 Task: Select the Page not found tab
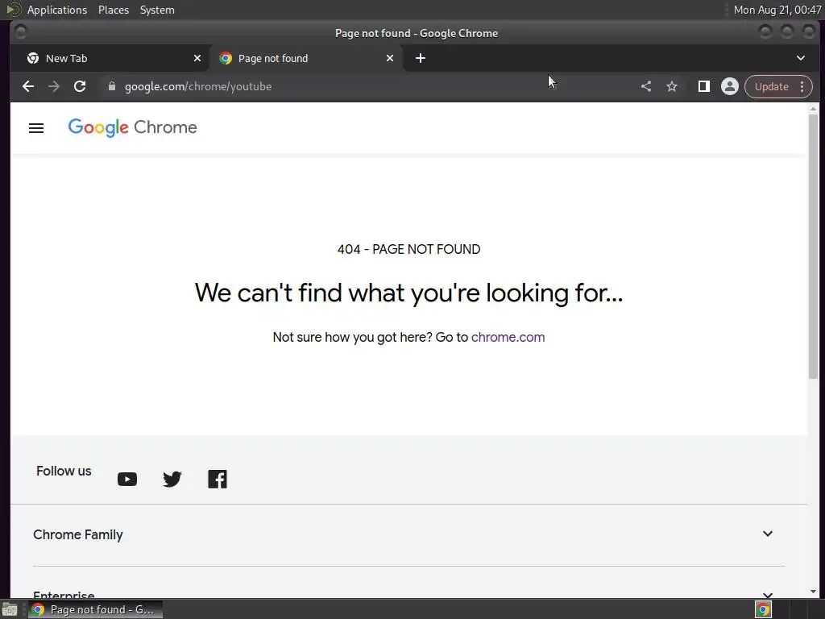[x=306, y=58]
